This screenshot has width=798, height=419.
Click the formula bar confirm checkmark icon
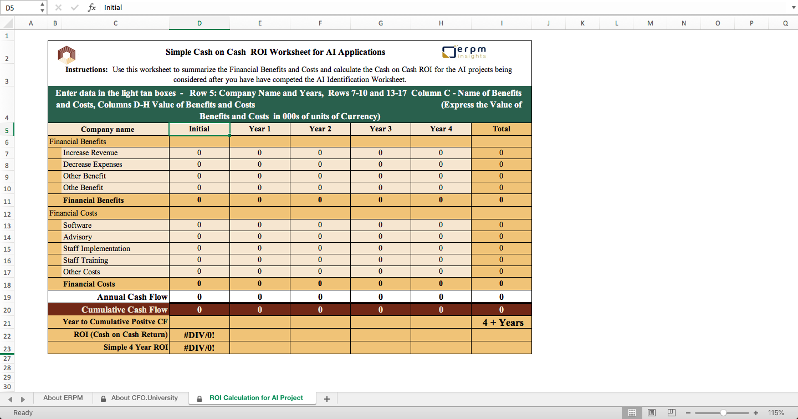click(x=74, y=7)
